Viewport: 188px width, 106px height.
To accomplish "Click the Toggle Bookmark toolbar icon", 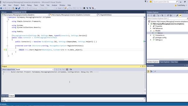I will click(x=84, y=8).
